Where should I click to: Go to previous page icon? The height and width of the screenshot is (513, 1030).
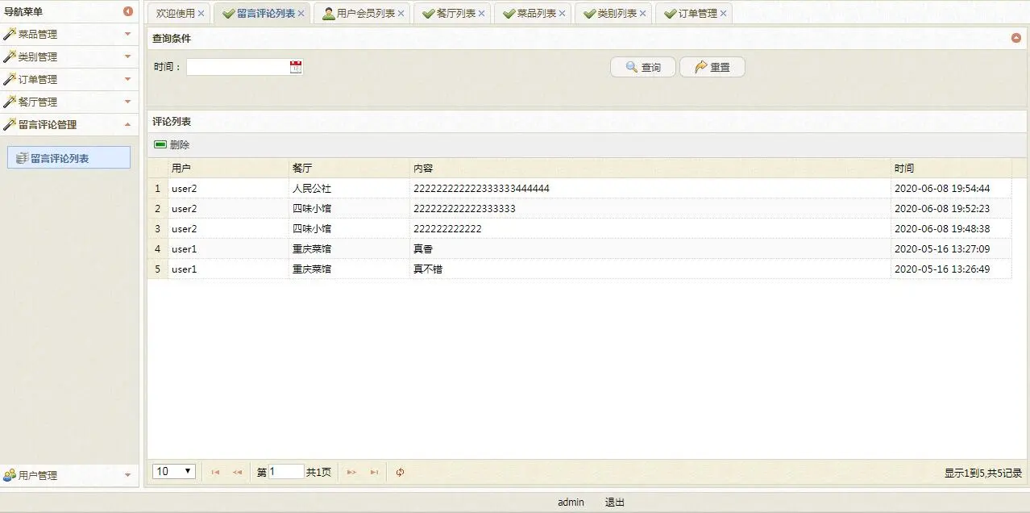coord(237,472)
